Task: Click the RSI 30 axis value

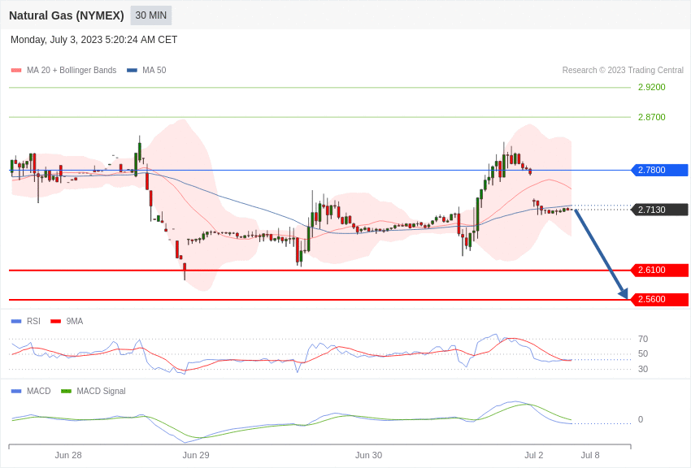Action: click(643, 369)
